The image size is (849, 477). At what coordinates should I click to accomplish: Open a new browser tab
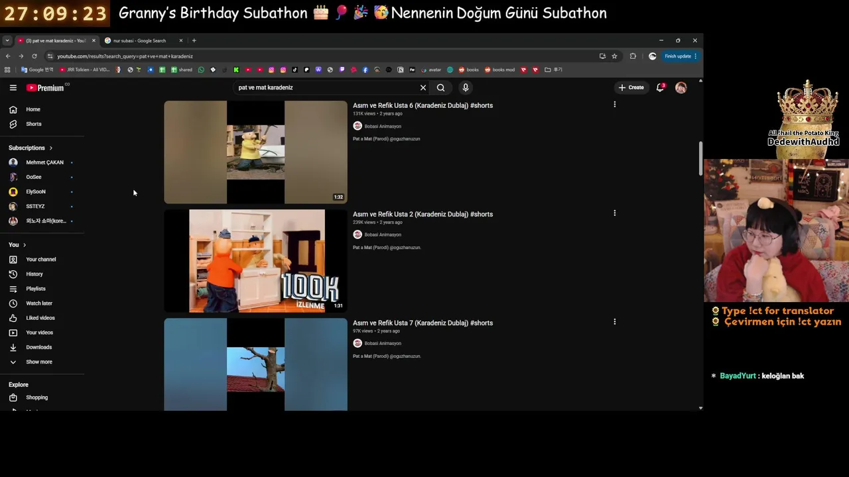[194, 40]
